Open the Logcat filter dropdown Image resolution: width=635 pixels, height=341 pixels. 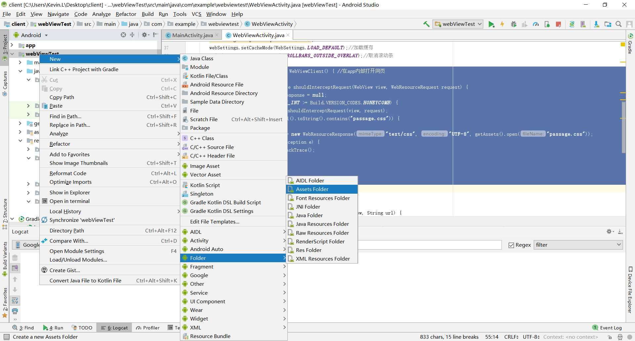pyautogui.click(x=578, y=245)
